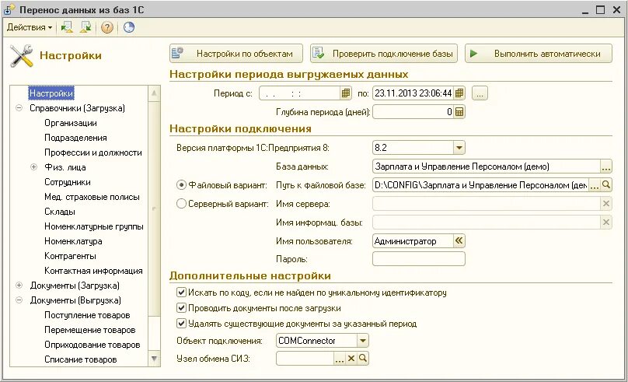Select Контактная информация tree item
The height and width of the screenshot is (382, 628).
tap(93, 271)
